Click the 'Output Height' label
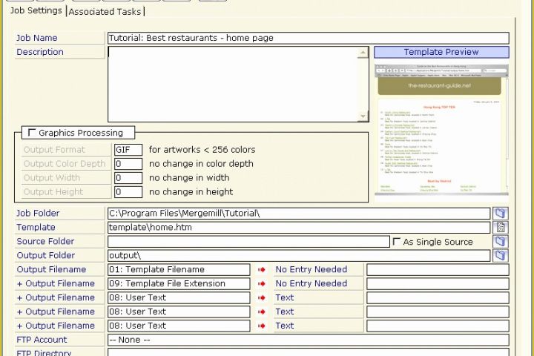This screenshot has height=356, width=534. click(x=53, y=192)
